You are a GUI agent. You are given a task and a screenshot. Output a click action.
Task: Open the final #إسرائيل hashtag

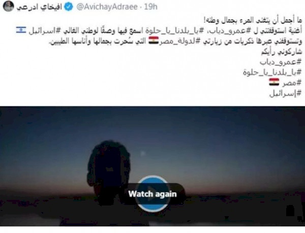click(286, 93)
